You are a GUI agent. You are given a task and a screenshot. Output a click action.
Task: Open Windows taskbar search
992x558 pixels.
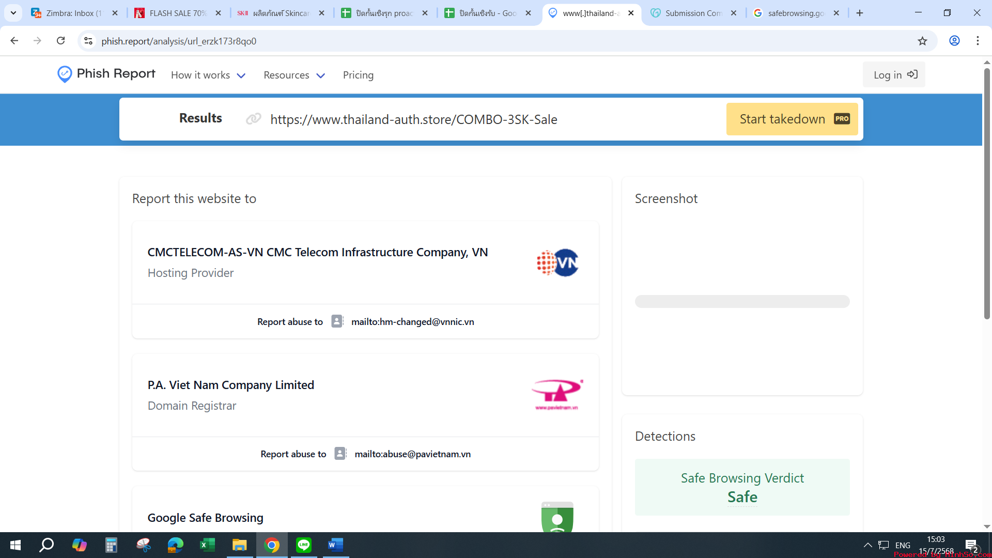47,545
